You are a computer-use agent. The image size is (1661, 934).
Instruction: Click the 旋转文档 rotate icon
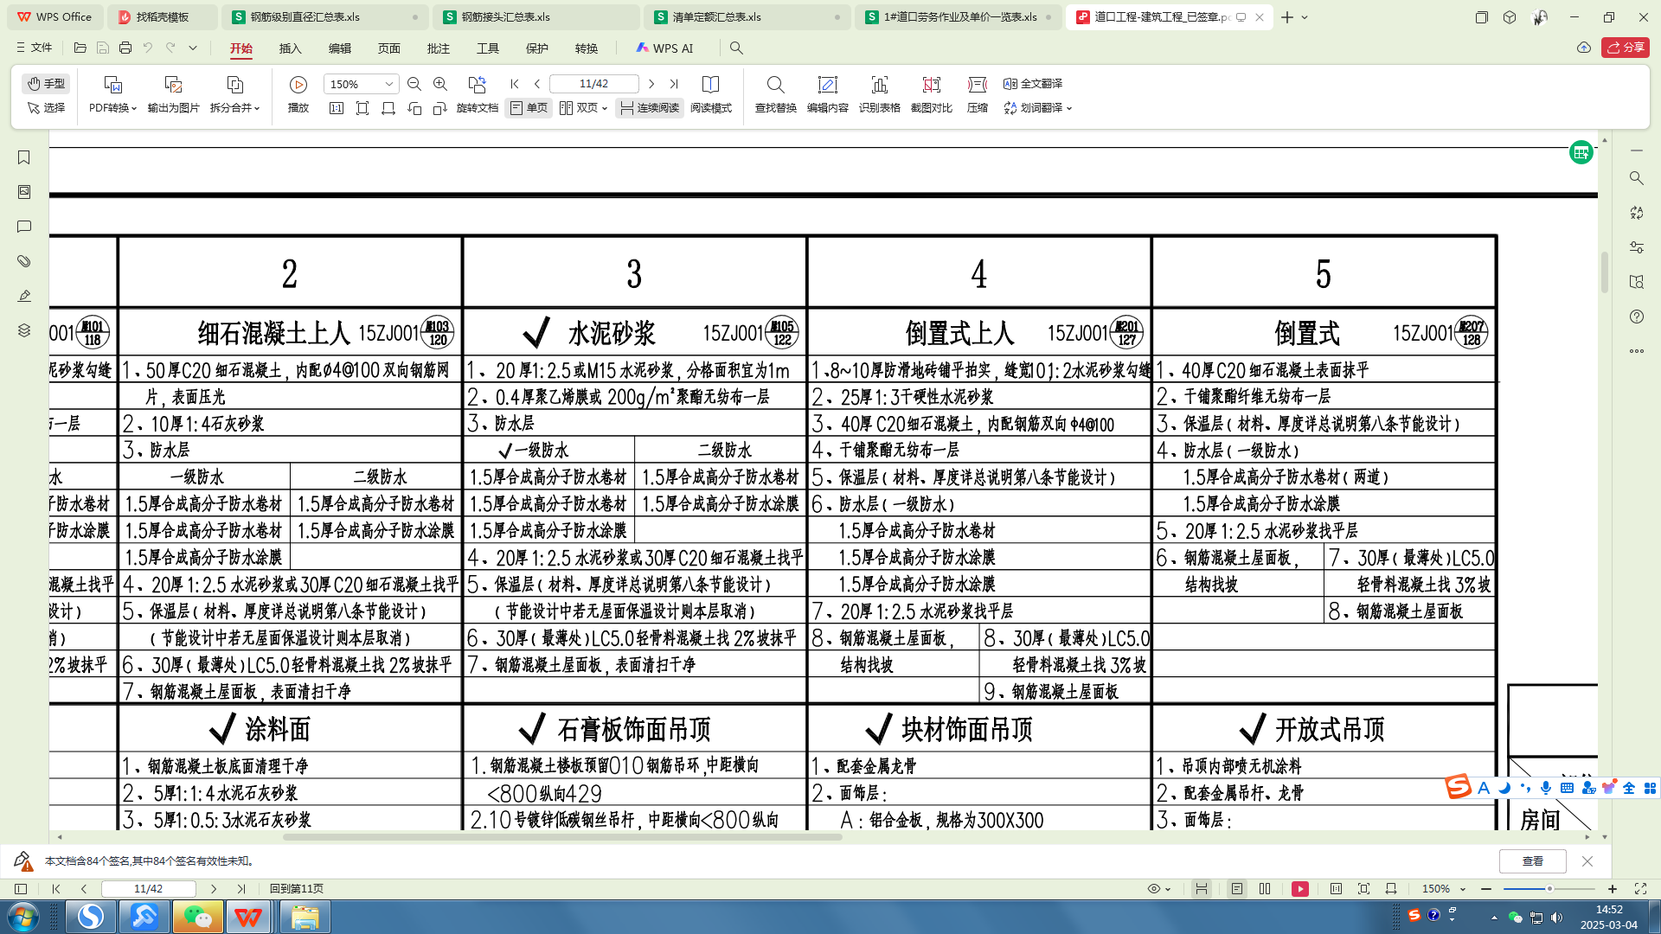[x=477, y=85]
